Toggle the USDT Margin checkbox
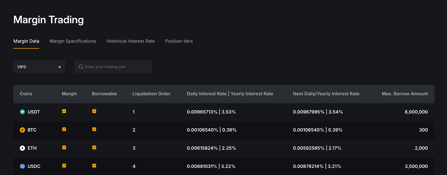 pos(64,111)
